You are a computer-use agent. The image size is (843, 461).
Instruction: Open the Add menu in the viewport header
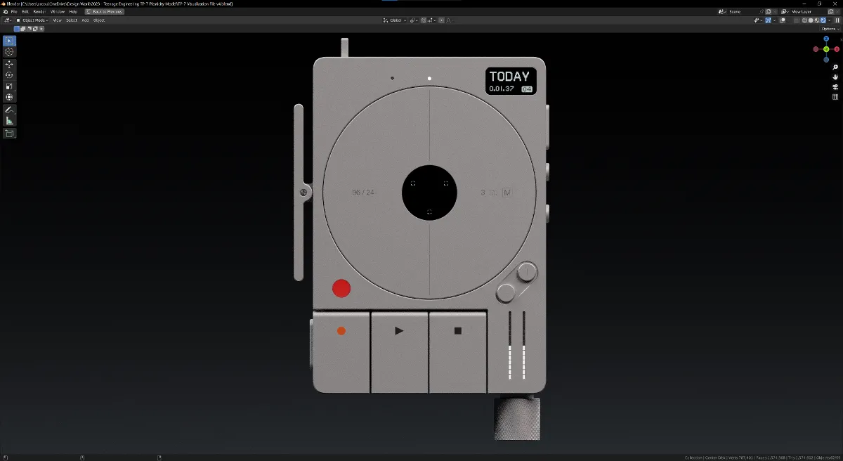click(85, 20)
